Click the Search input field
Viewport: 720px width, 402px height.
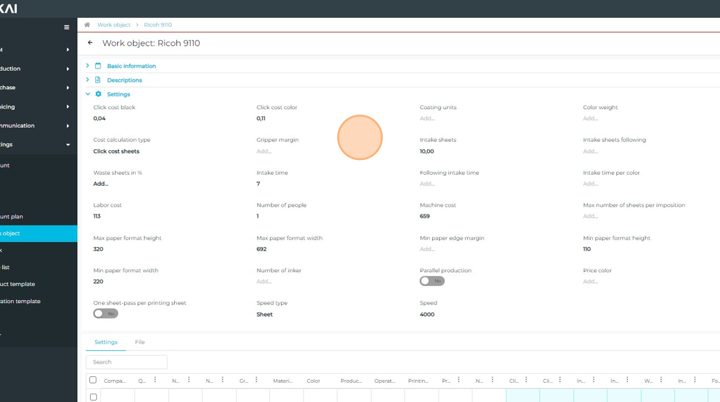[x=127, y=362]
